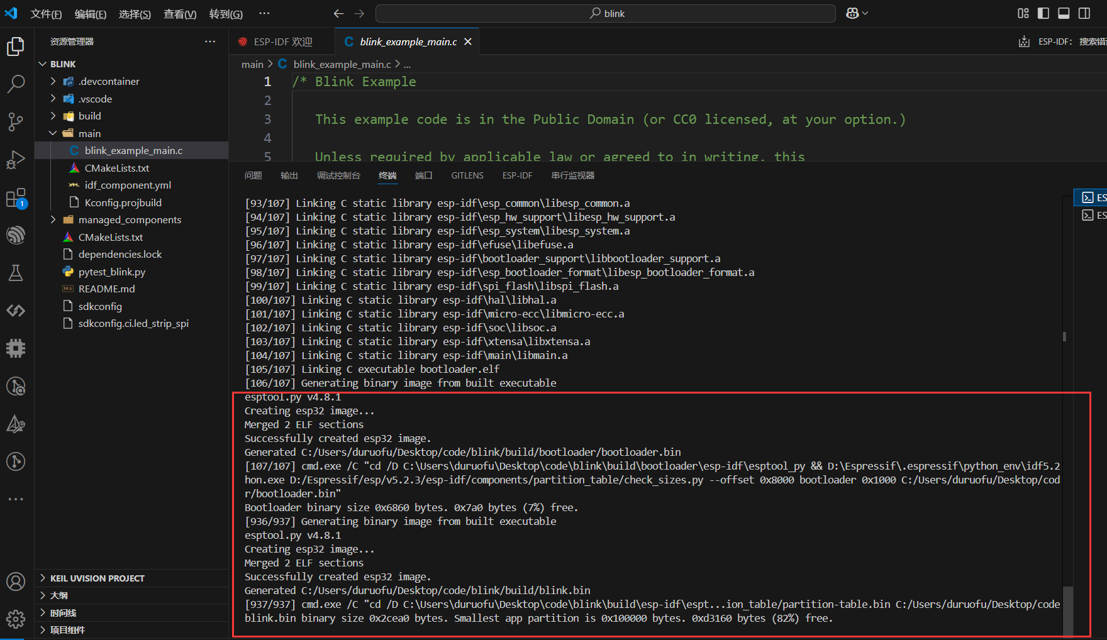Toggle the bottom panel visibility

coord(1064,13)
